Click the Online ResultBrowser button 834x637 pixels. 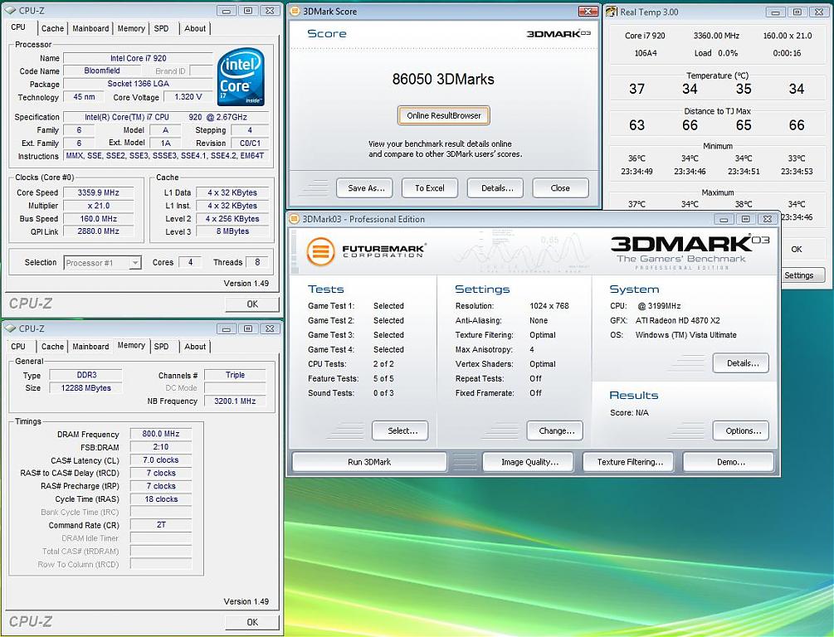click(x=444, y=115)
